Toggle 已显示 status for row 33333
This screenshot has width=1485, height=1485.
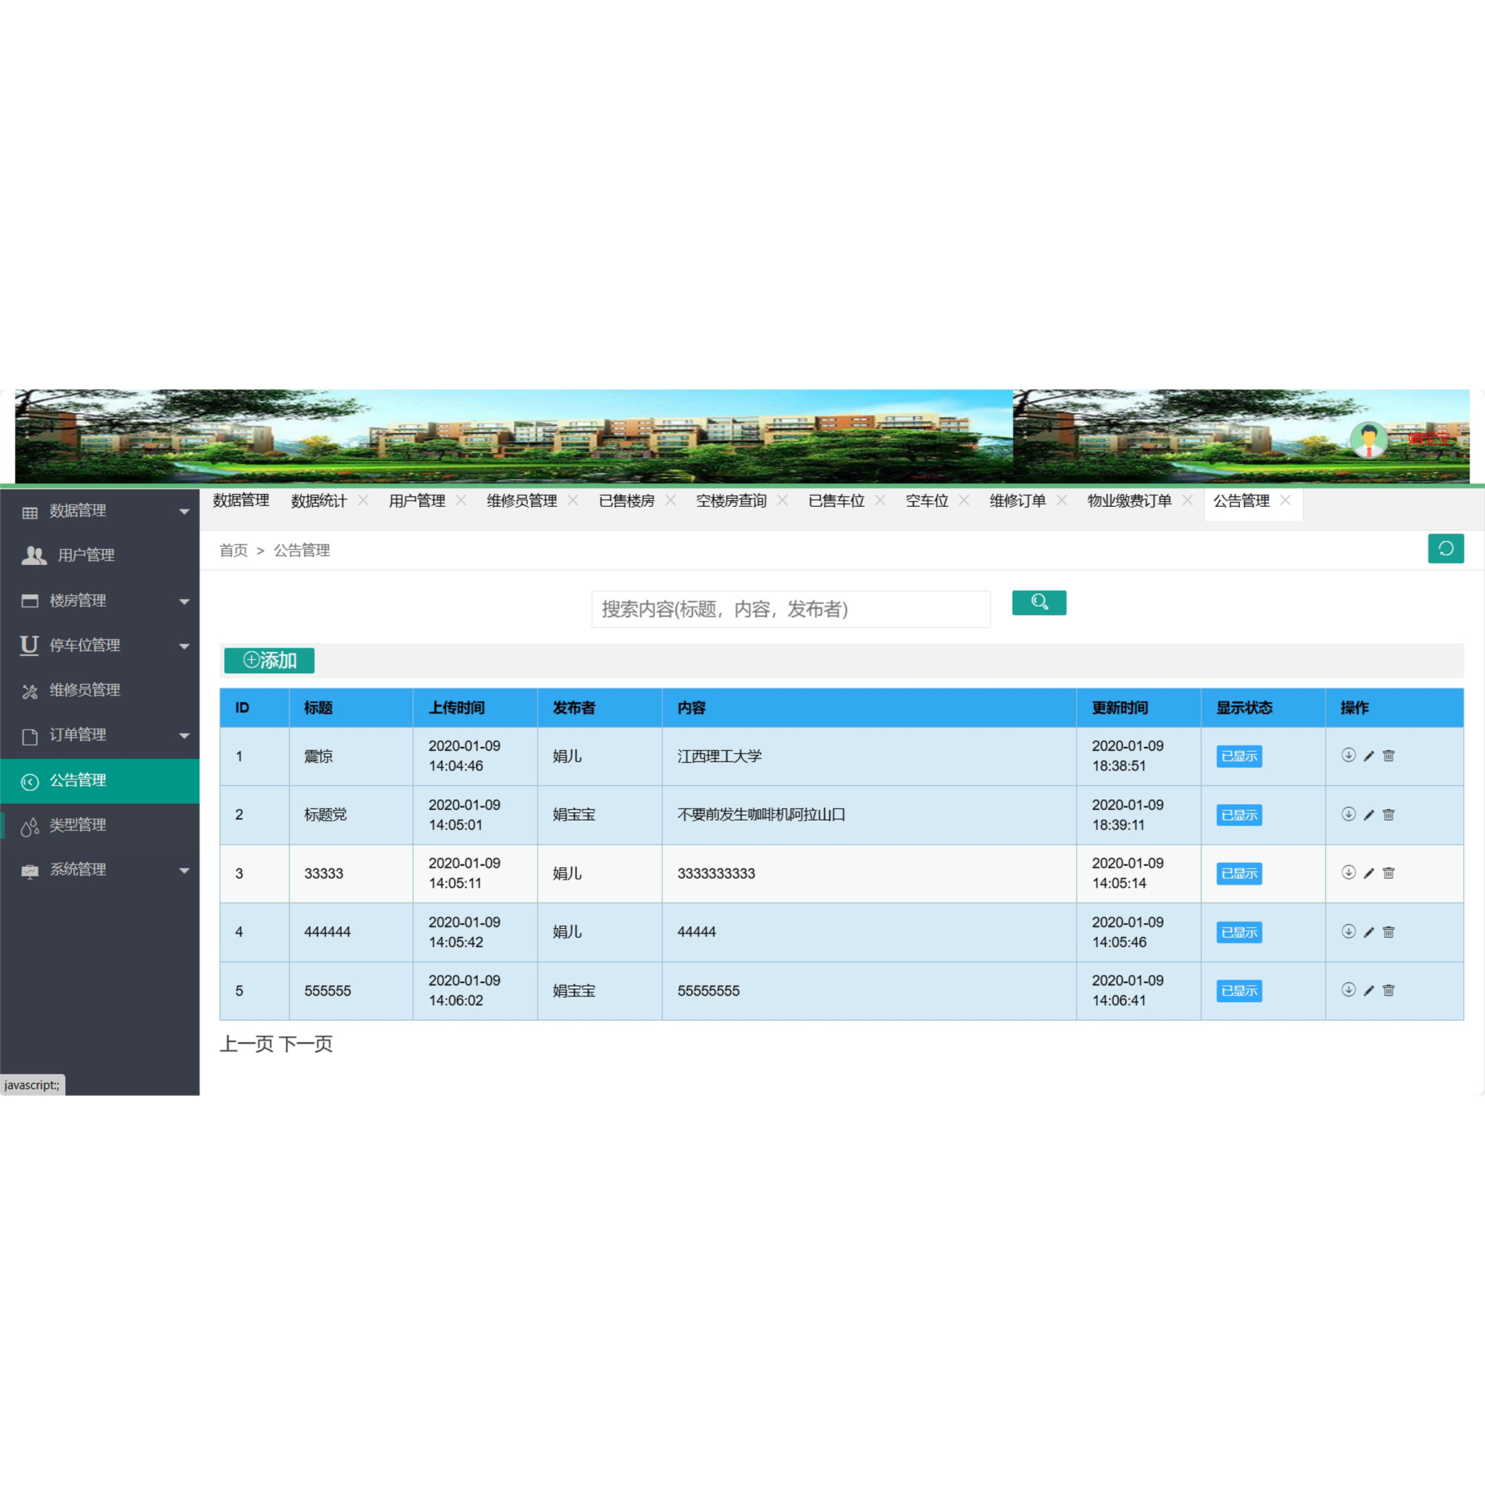pos(1239,873)
